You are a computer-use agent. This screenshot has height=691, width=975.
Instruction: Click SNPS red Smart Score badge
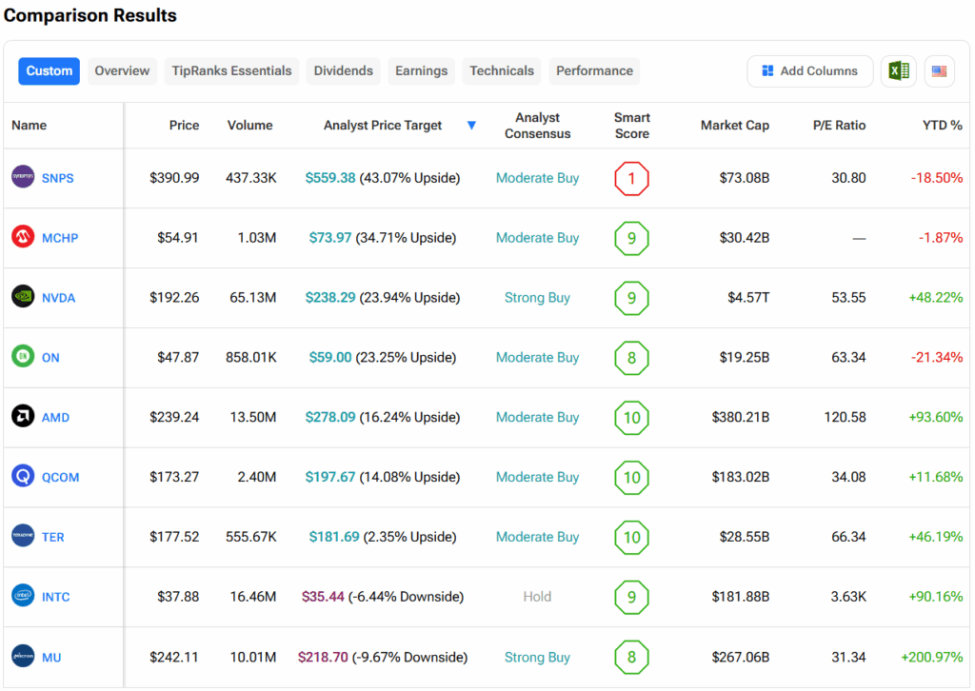[631, 178]
